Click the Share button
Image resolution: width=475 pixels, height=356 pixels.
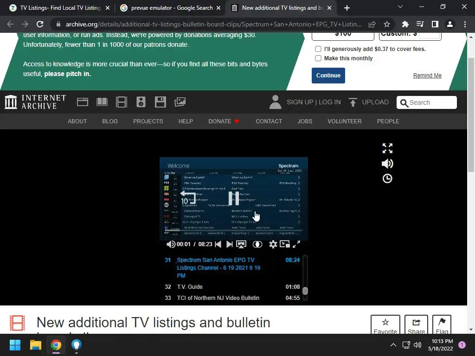(x=416, y=324)
